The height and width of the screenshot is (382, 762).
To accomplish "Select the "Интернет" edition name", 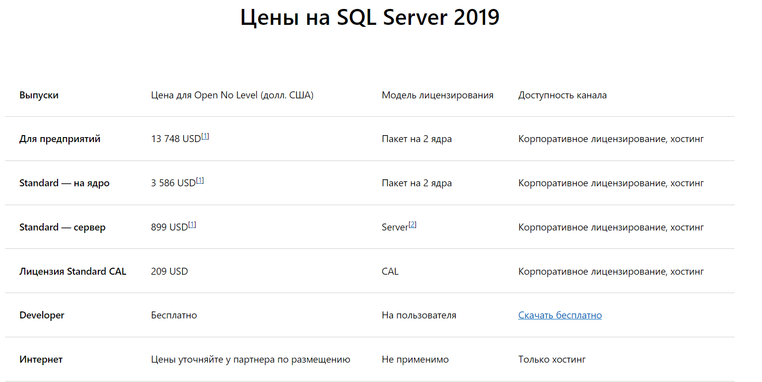I will coord(41,360).
